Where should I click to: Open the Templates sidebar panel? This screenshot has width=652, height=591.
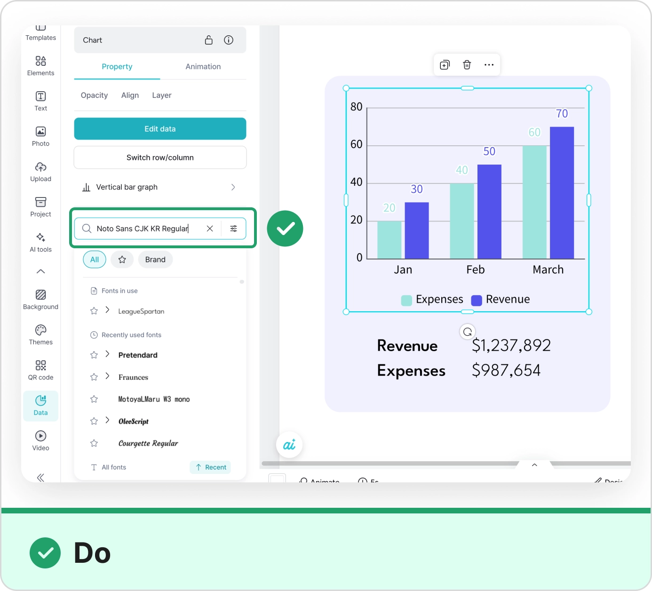(40, 34)
